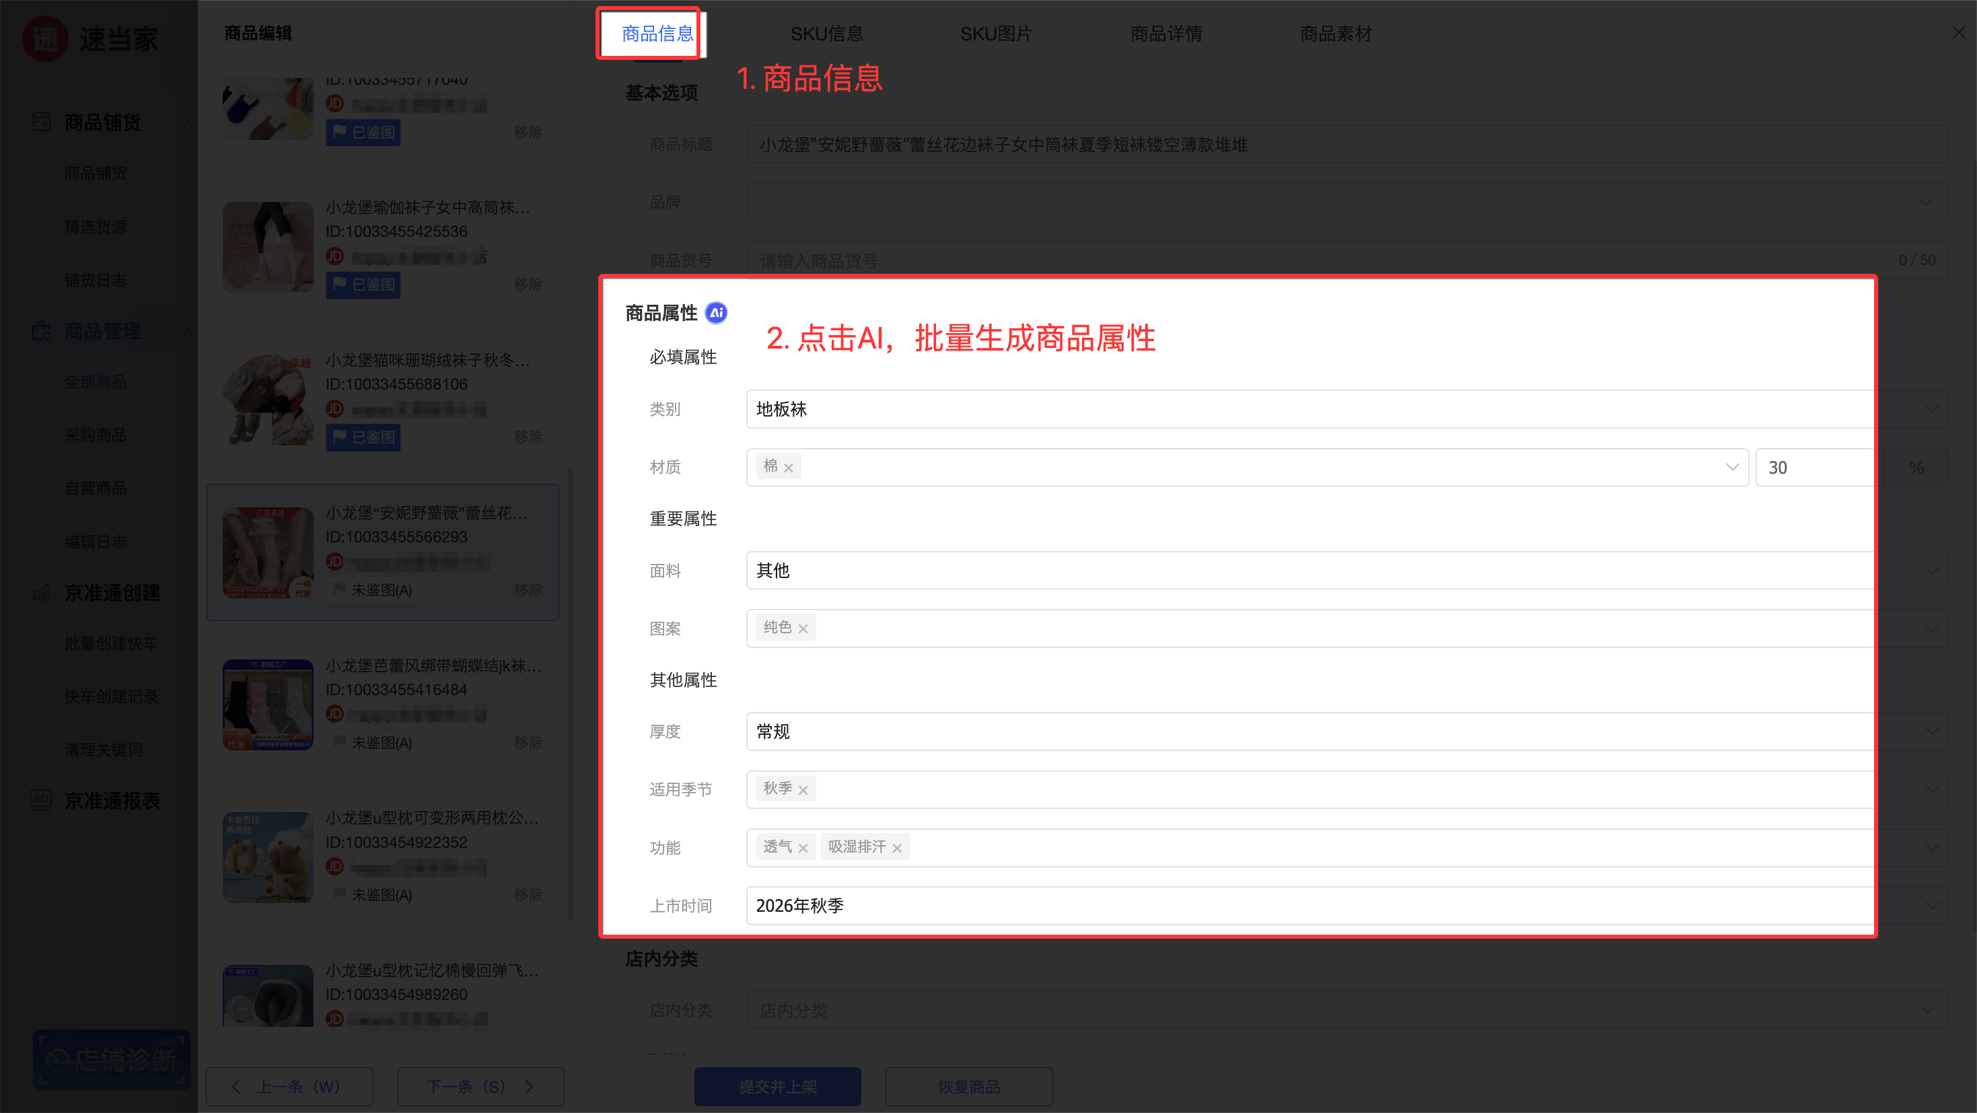Click the 店铺诊断 icon button
Image resolution: width=1977 pixels, height=1113 pixels.
(111, 1059)
